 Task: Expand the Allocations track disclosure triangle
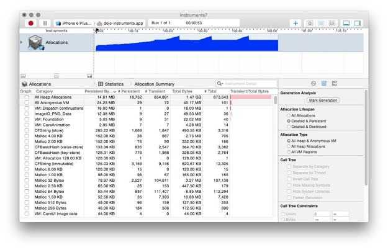click(x=22, y=42)
